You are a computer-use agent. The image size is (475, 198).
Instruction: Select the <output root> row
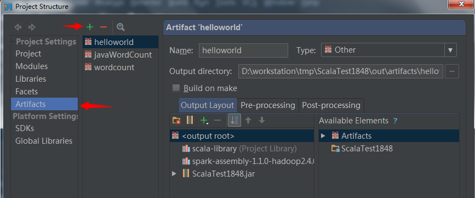coord(242,136)
